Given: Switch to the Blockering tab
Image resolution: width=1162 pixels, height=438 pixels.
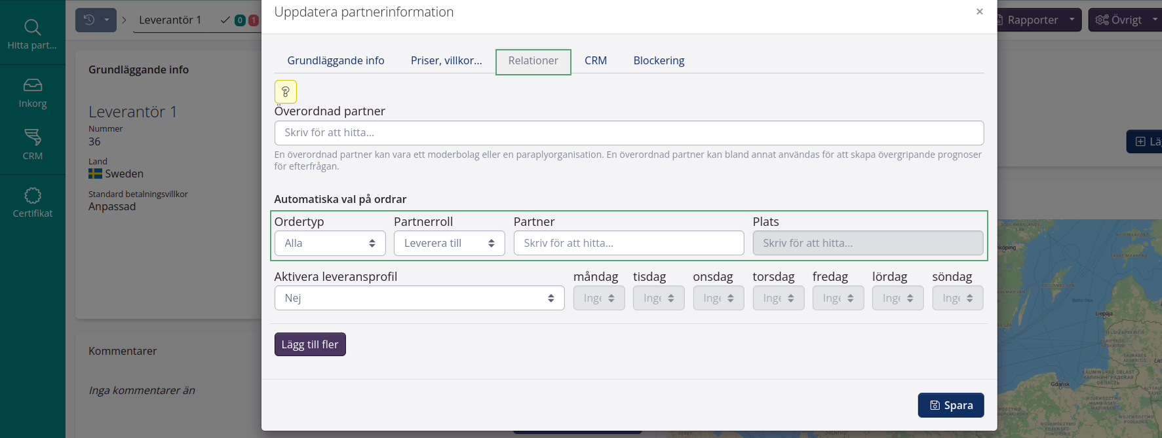Looking at the screenshot, I should [x=658, y=61].
